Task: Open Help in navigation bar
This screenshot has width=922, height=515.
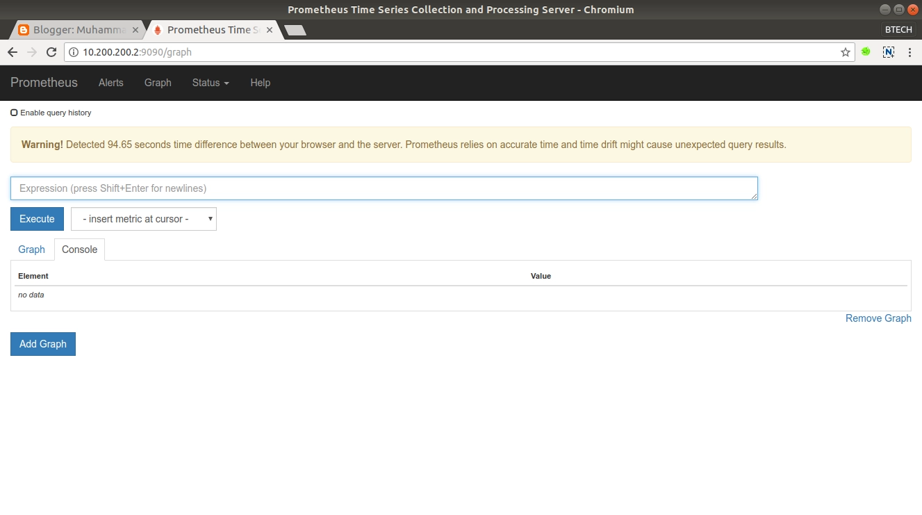Action: 261,83
